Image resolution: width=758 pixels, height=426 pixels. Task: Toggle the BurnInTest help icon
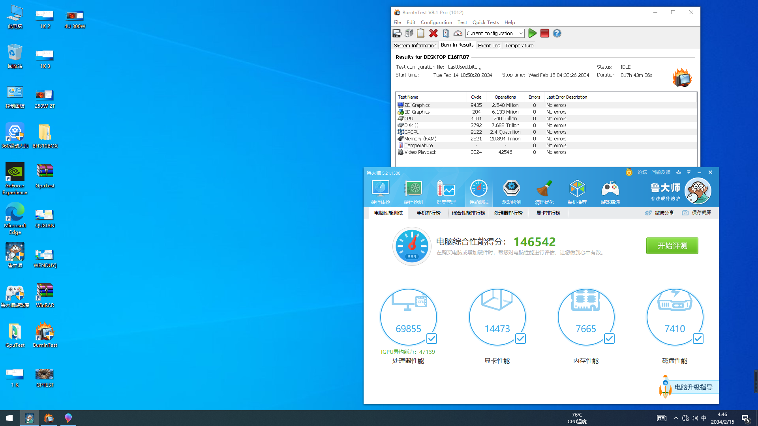pyautogui.click(x=557, y=33)
